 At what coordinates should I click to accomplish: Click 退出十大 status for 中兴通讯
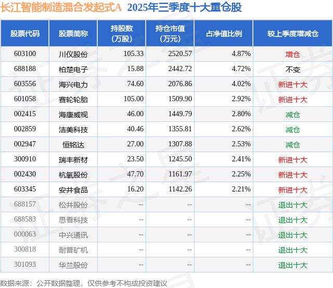[x=292, y=235]
